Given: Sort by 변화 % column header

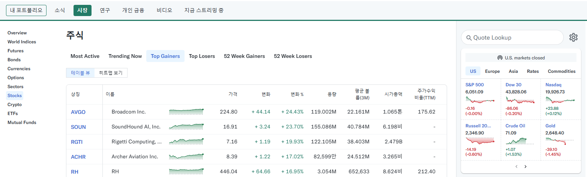Looking at the screenshot, I should [297, 94].
